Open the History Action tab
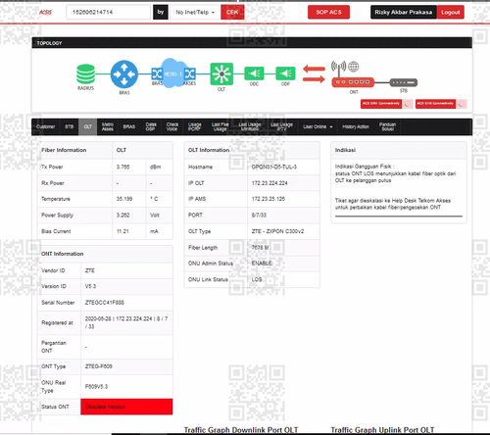Viewport: 490px width, 435px height. (356, 126)
